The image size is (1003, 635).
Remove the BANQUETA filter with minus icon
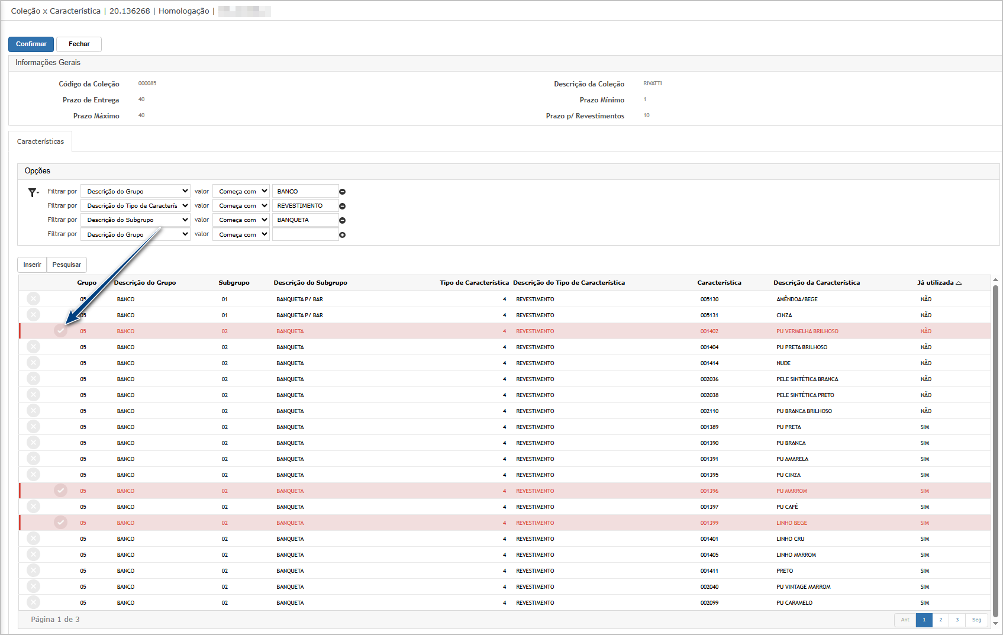342,220
